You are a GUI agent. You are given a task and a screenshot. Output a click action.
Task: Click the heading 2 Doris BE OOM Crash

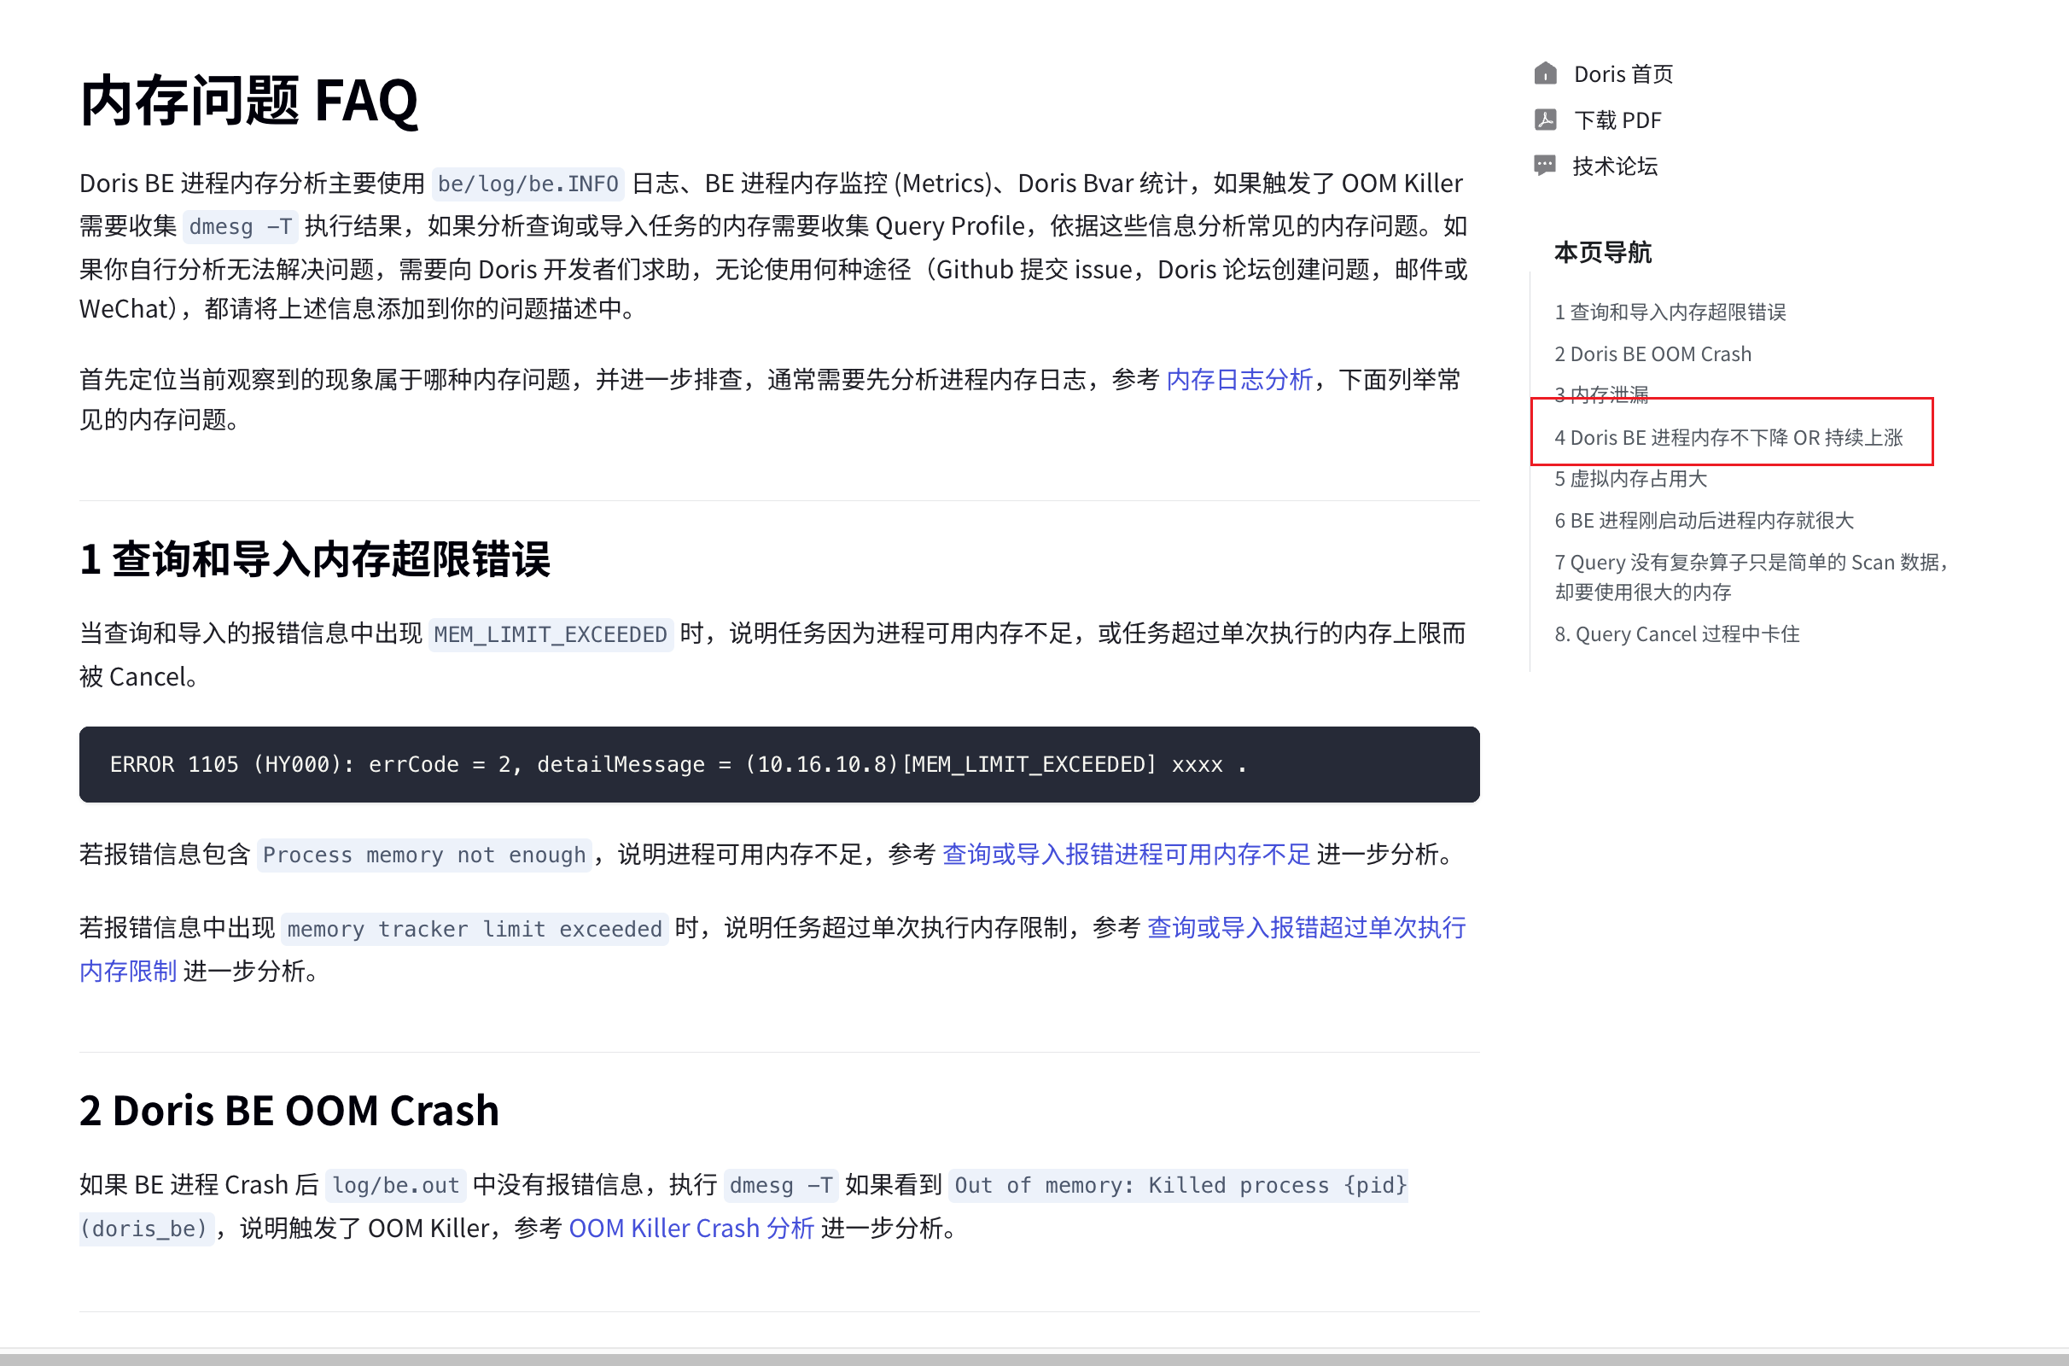click(289, 1110)
